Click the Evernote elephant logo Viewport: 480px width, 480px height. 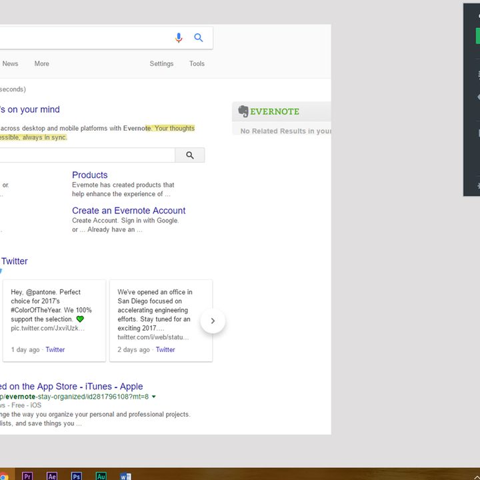coord(243,111)
